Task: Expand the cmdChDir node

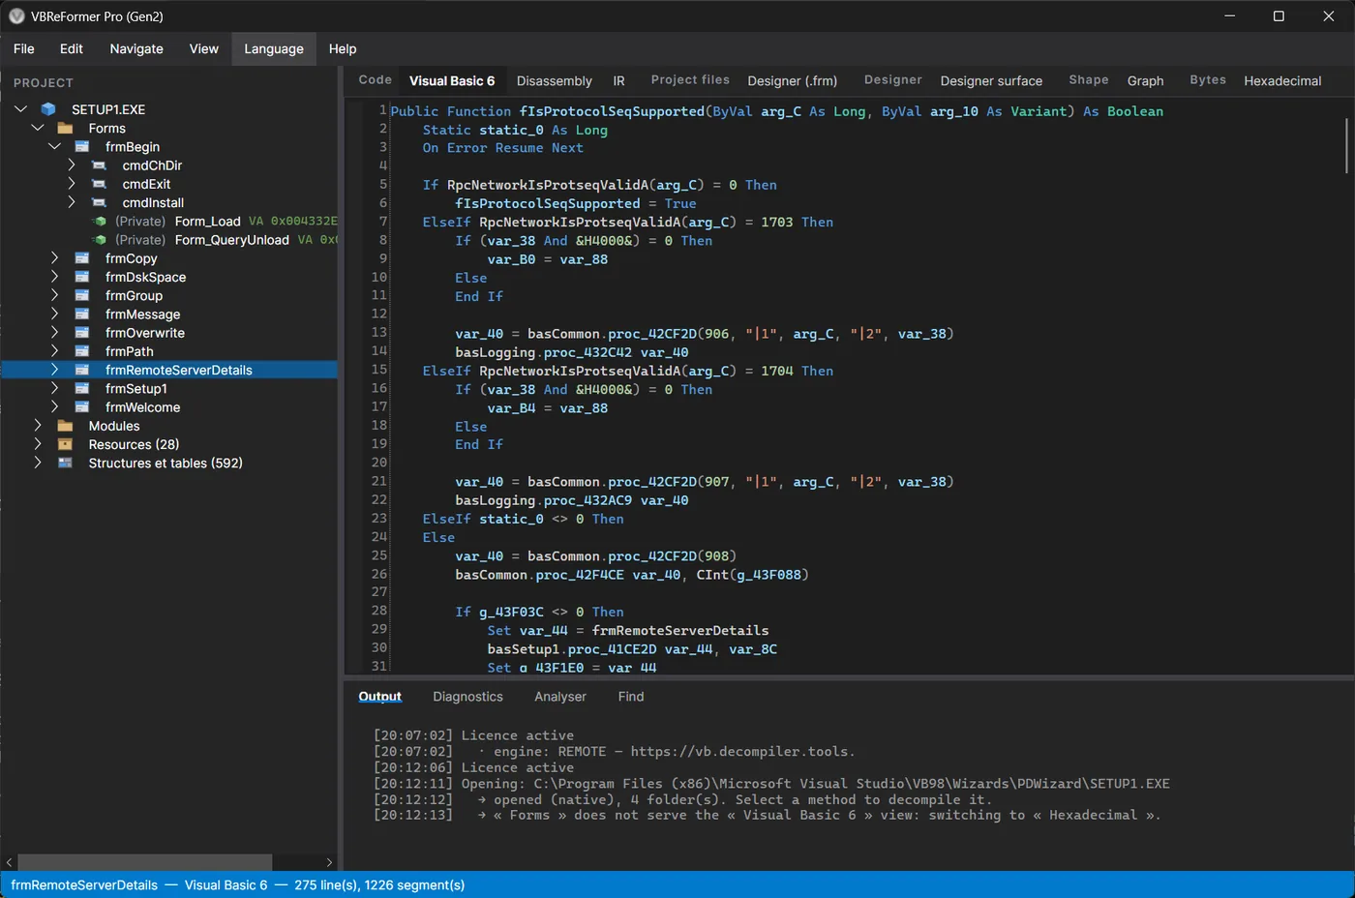Action: (72, 165)
